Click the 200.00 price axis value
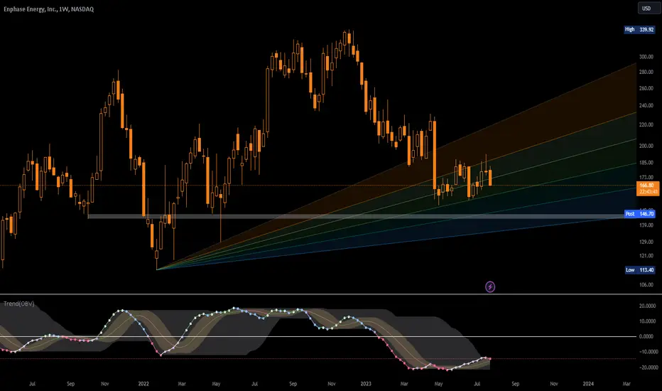 tap(646, 146)
